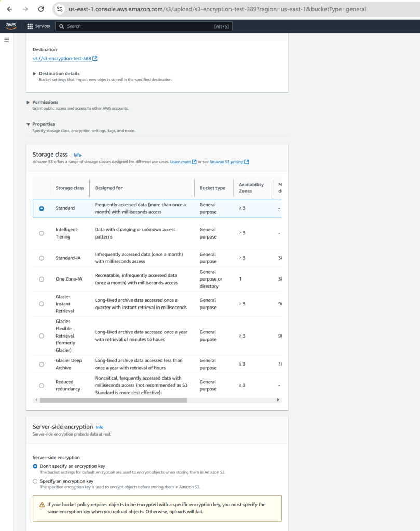420x531 pixels.
Task: Open the s3://s3-encryption-test-389 destination link
Action: [x=62, y=59]
